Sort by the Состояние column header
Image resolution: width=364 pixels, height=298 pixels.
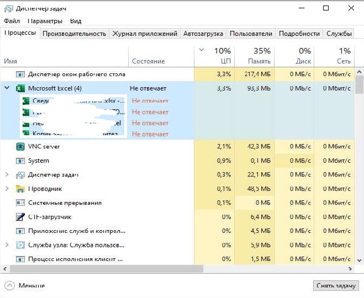coord(161,57)
